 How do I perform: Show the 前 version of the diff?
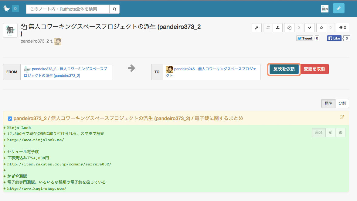coord(331,133)
